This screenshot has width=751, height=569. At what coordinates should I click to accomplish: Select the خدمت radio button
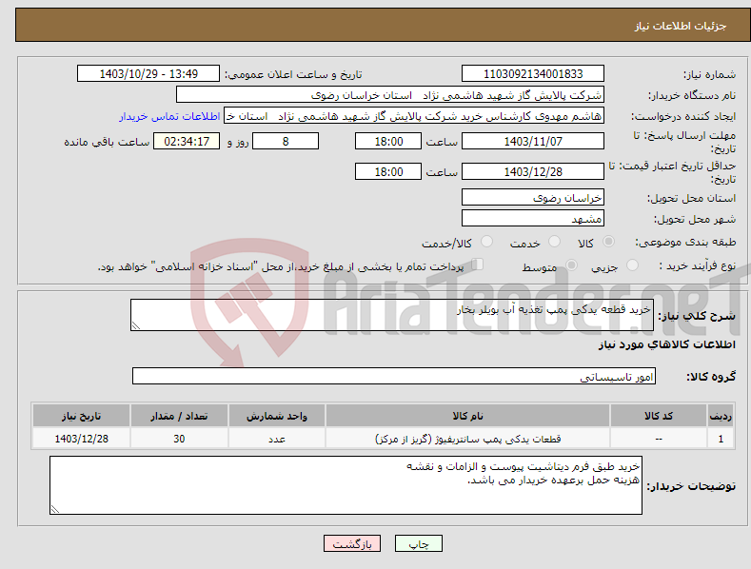(x=554, y=242)
